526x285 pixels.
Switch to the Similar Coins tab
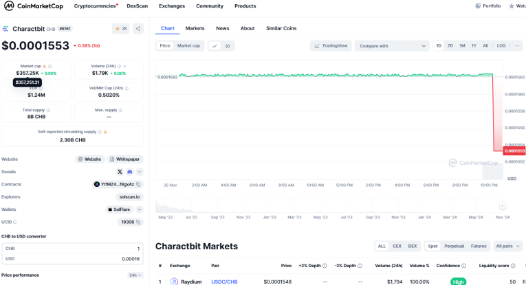pos(281,28)
